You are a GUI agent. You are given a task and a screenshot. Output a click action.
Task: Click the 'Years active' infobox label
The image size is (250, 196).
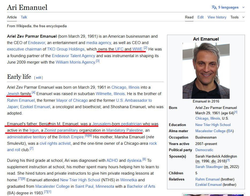(179, 144)
